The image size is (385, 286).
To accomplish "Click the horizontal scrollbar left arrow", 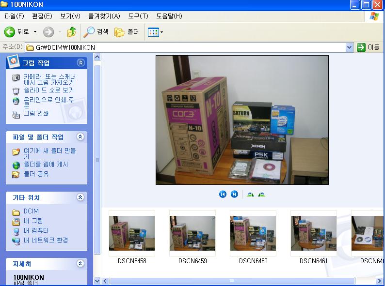I will (105, 281).
